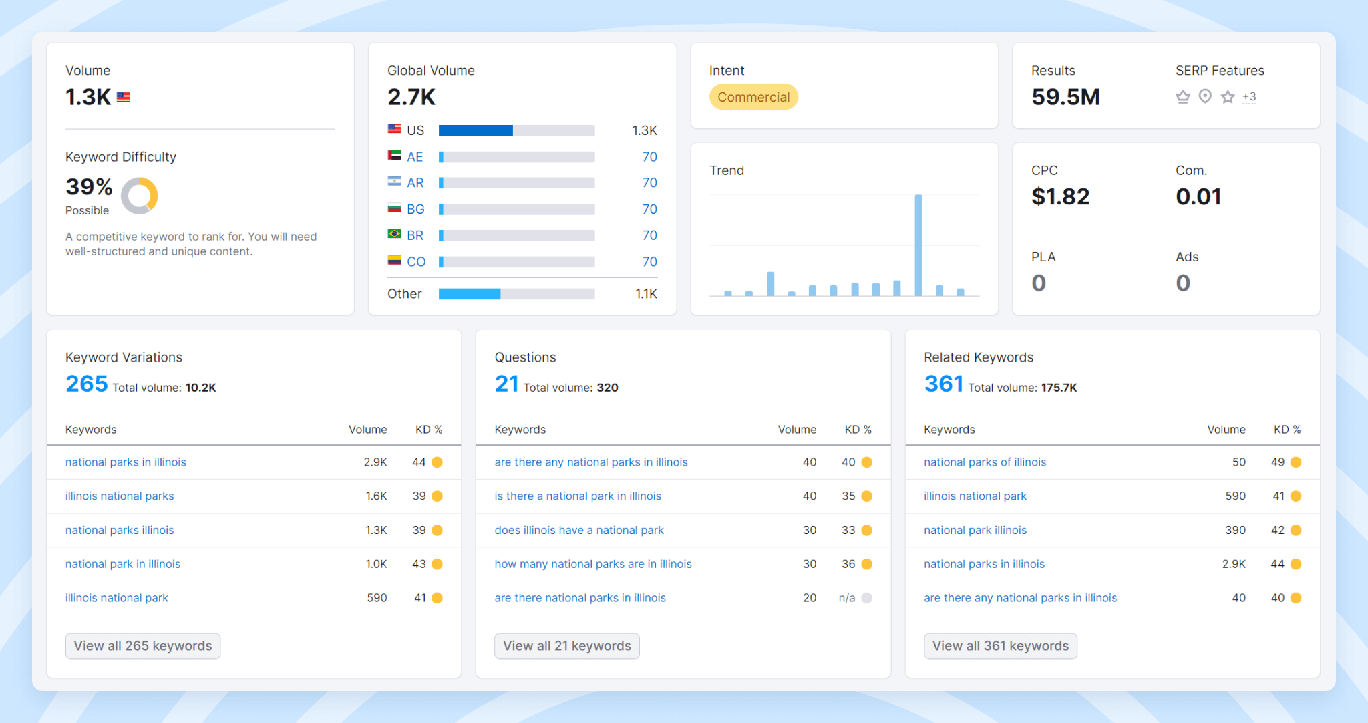Expand related keywords to 361 total
This screenshot has width=1368, height=723.
(x=1001, y=646)
